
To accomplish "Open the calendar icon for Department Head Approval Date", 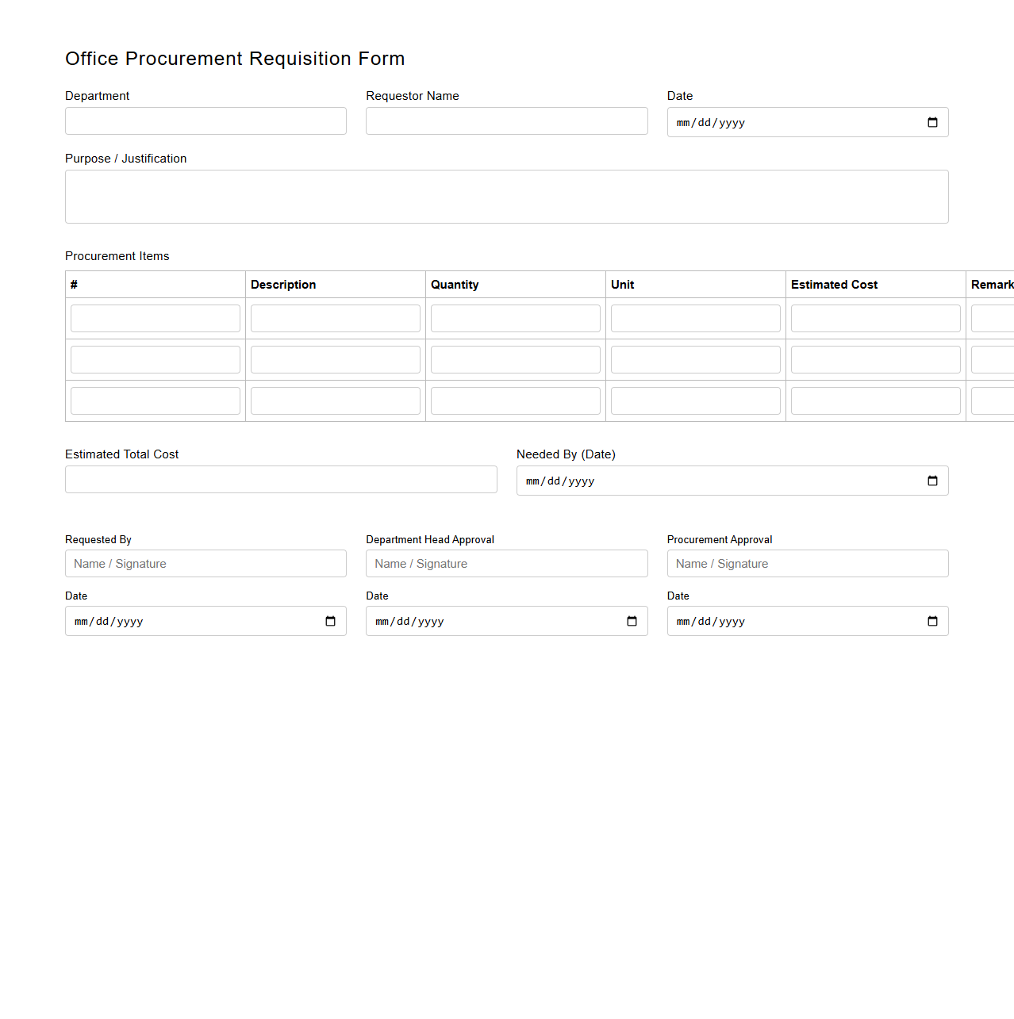I will (x=632, y=622).
